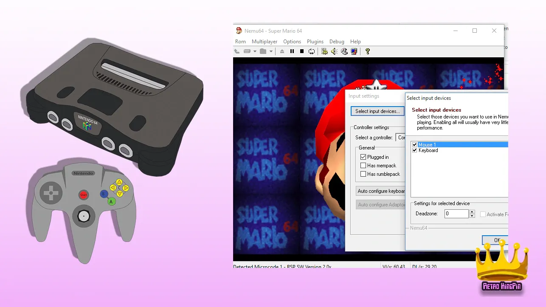546x307 pixels.
Task: Open the Rom menu
Action: tap(241, 42)
